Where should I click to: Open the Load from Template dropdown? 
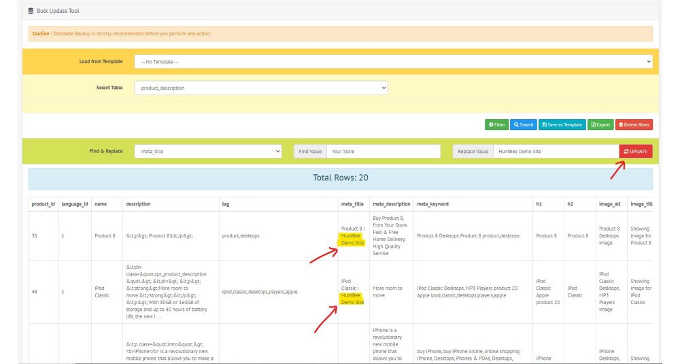point(393,62)
